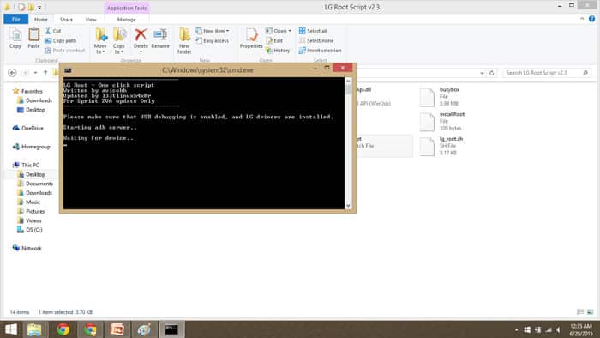Image resolution: width=600 pixels, height=338 pixels.
Task: Select the lg_root.sh file
Action: [x=441, y=146]
